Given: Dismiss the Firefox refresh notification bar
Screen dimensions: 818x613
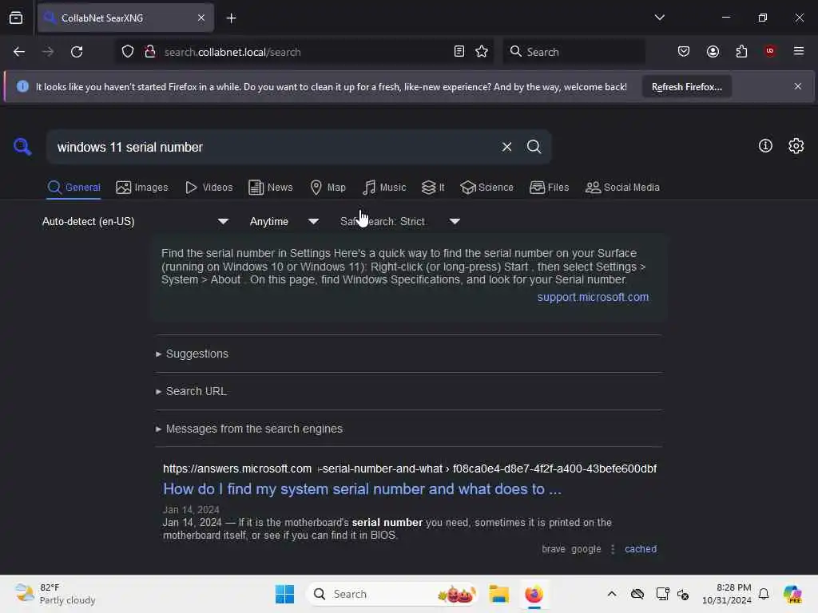Looking at the screenshot, I should (798, 86).
